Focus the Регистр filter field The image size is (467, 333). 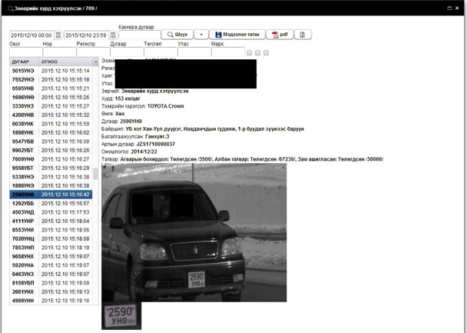93,52
